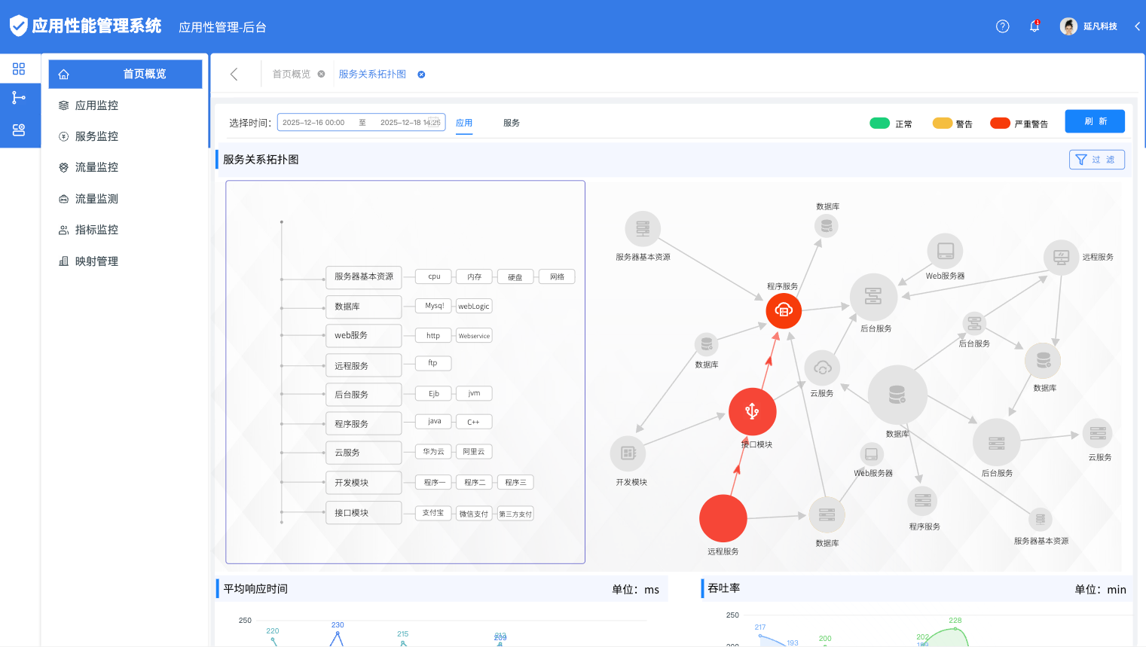Click the green 正常 status legend swatch
This screenshot has width=1146, height=647.
point(879,124)
